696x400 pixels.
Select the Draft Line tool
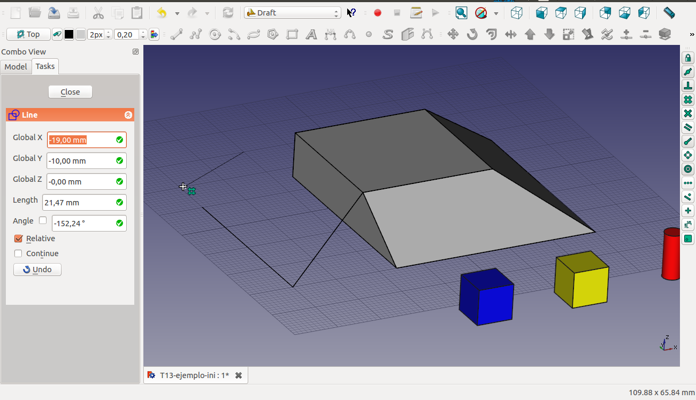pyautogui.click(x=177, y=35)
